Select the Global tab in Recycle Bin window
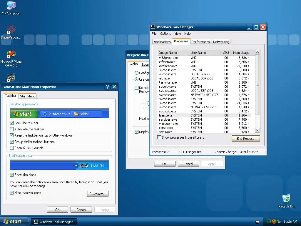Screen dimensions: 301x226 134,64
